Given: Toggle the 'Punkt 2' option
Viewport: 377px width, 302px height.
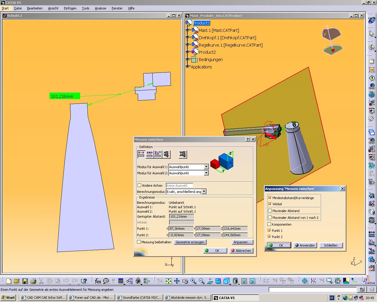Looking at the screenshot, I should (x=269, y=237).
